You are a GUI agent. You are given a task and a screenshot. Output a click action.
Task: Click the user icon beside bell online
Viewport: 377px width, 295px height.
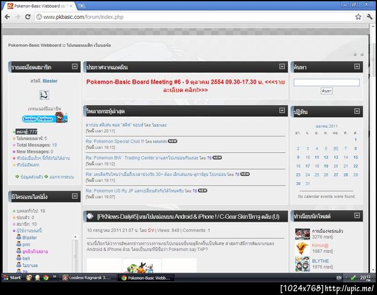point(19,258)
